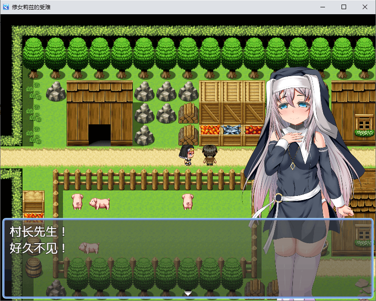Enter the dark barn doorway
This screenshot has height=301, width=376.
[x=99, y=135]
